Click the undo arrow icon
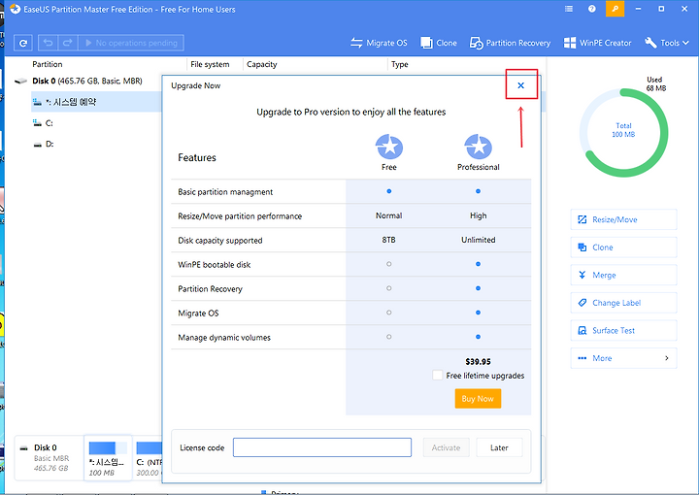Screen dimensions: 699x495 point(49,43)
